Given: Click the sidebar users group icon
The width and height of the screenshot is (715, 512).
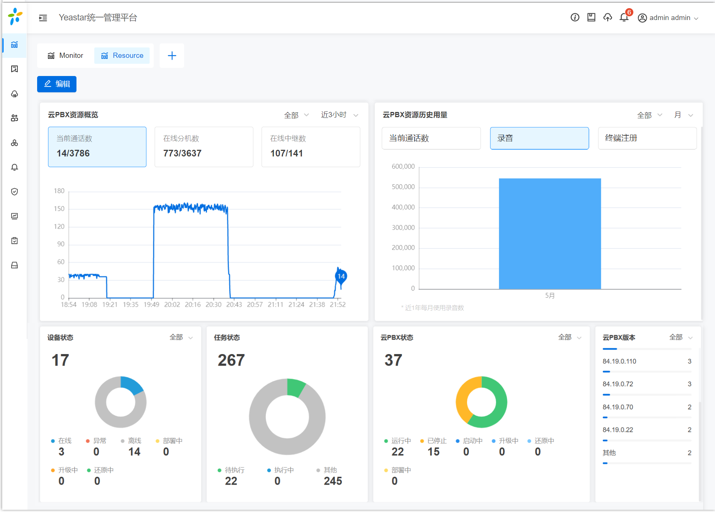Looking at the screenshot, I should coord(14,118).
